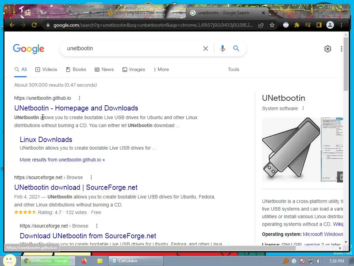This screenshot has height=266, width=354.
Task: Open the Extensions puzzle piece menu
Action: [297, 25]
